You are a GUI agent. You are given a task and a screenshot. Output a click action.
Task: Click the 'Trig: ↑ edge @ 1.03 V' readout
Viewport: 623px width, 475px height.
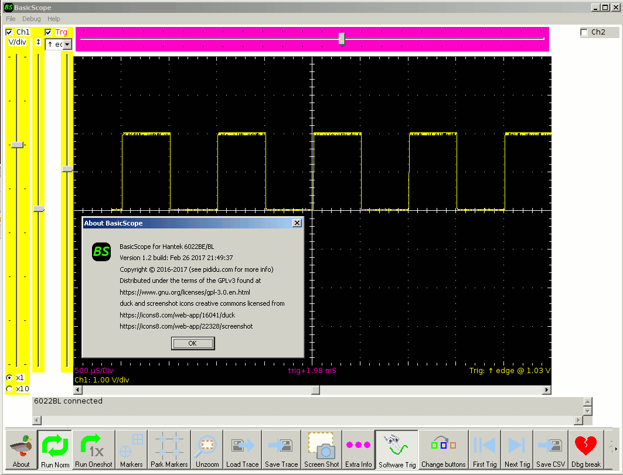(510, 371)
